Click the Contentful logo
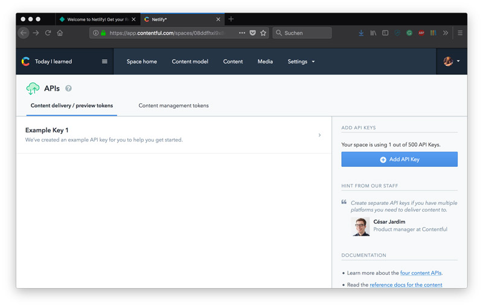Image resolution: width=483 pixels, height=307 pixels. [x=25, y=61]
